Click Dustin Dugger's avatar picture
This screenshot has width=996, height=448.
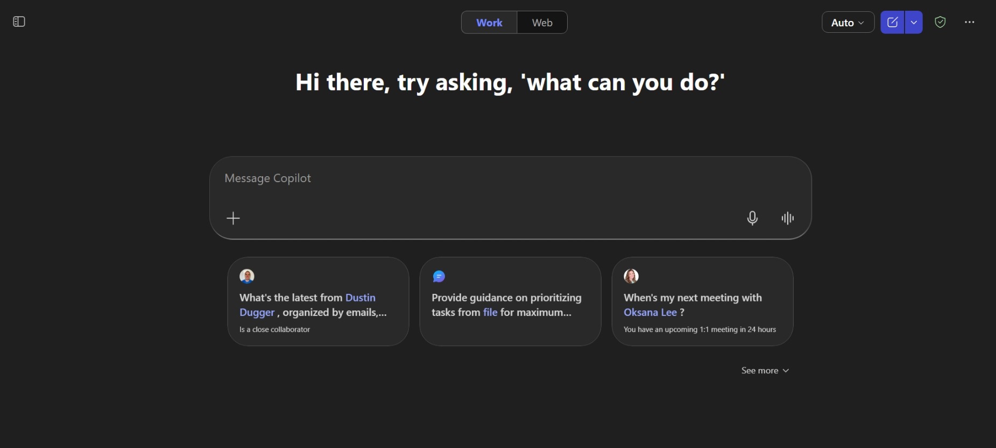click(x=247, y=276)
